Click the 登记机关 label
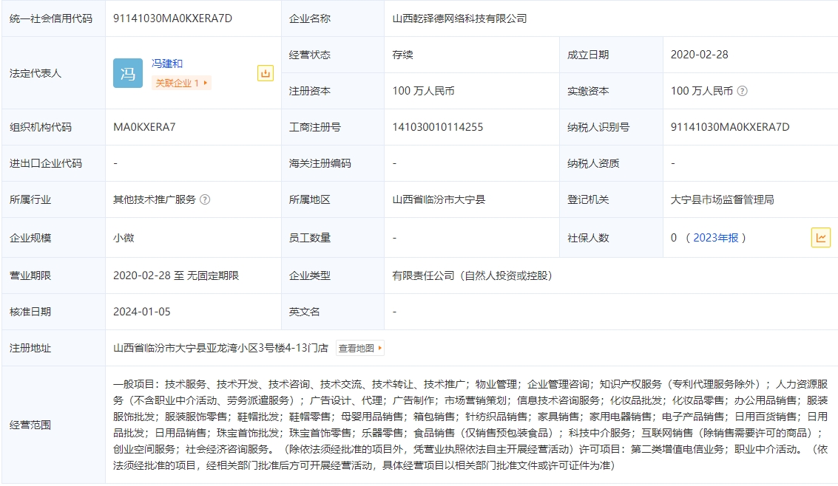838x486 pixels. pos(588,199)
